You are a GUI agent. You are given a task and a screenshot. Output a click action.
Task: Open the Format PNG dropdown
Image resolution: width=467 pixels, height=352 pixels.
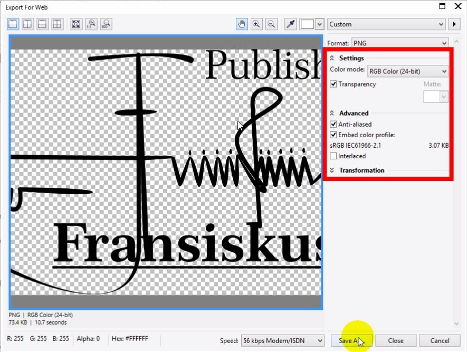[400, 43]
